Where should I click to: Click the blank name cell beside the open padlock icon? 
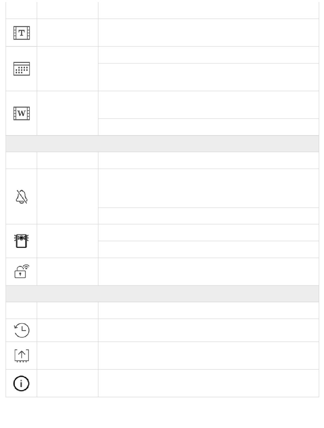[x=68, y=272]
